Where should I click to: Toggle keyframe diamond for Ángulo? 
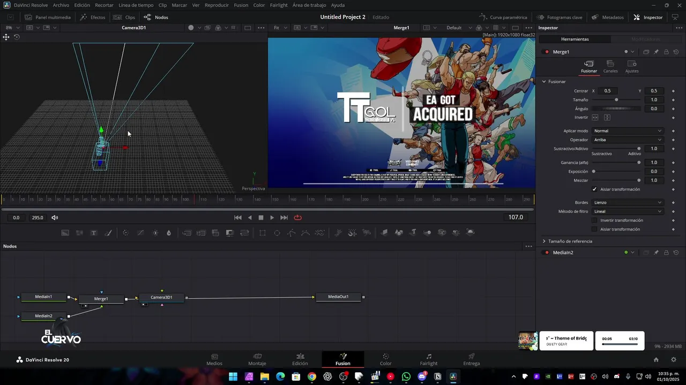tap(673, 109)
